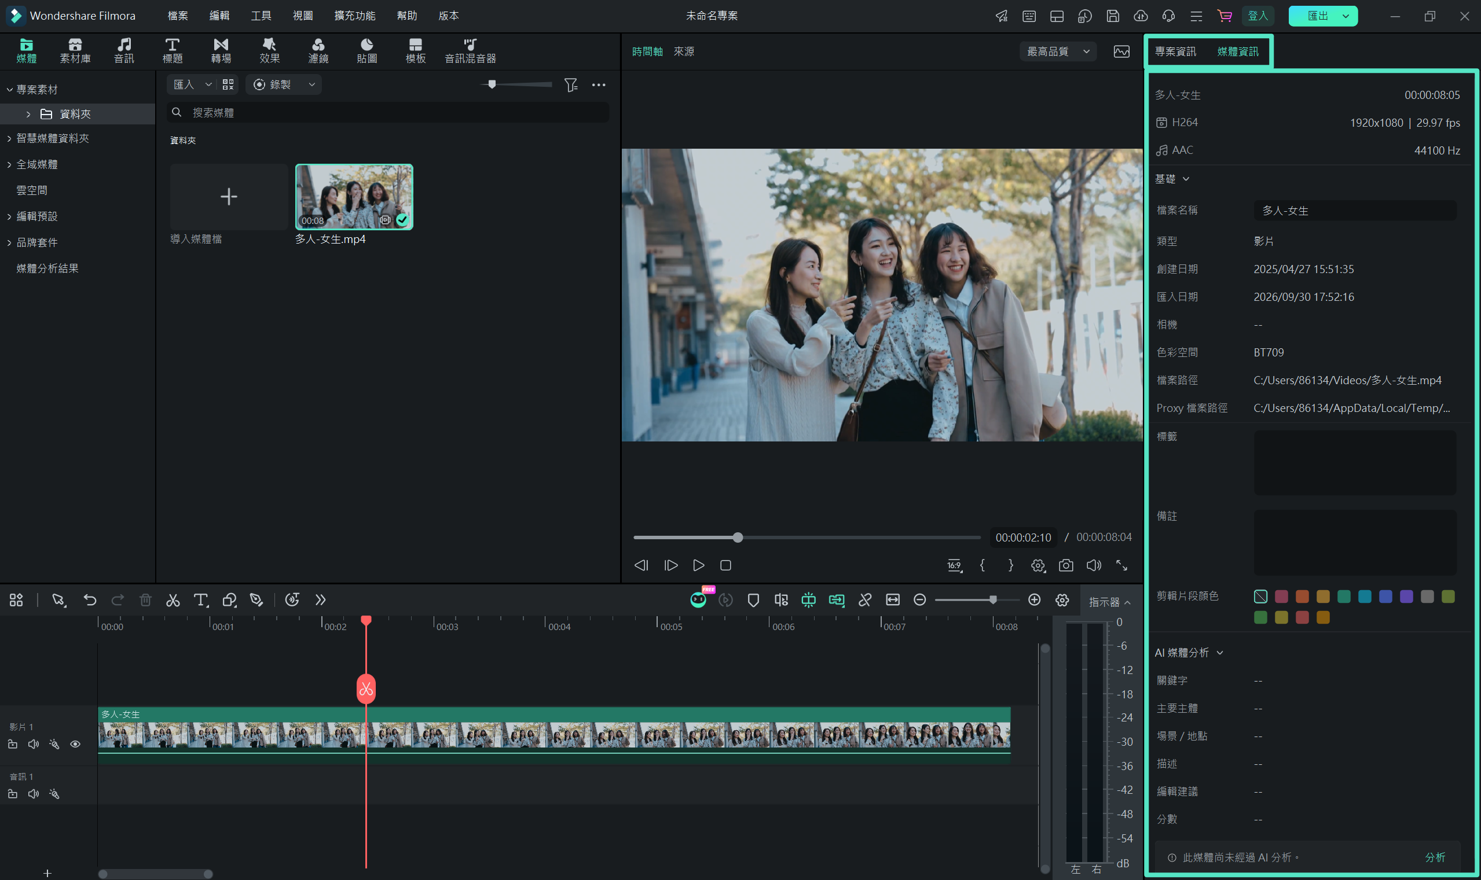Select the text tool in timeline toolbar
Image resolution: width=1481 pixels, height=880 pixels.
(201, 600)
